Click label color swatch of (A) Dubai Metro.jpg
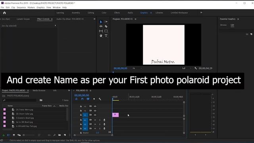This screenshot has height=143, width=254. [4, 110]
